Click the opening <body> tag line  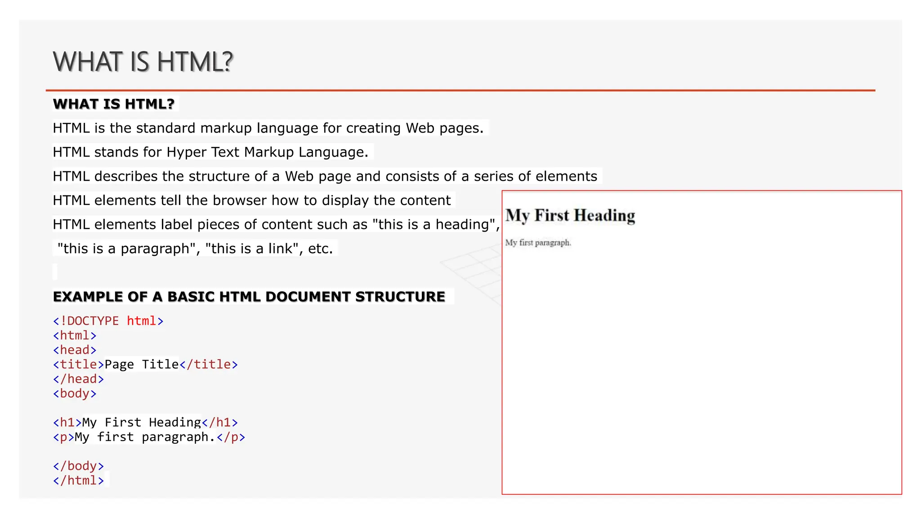(75, 393)
